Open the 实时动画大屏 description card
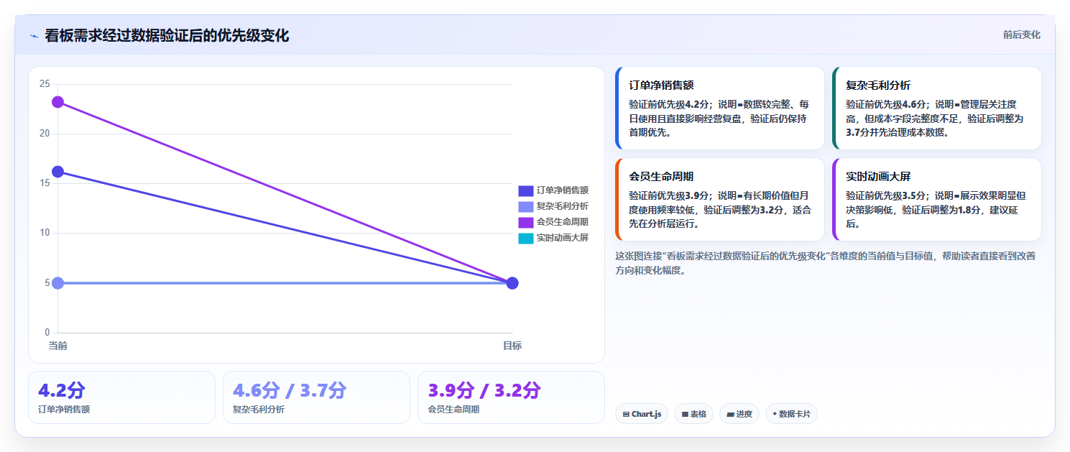This screenshot has height=452, width=1070. coord(936,199)
